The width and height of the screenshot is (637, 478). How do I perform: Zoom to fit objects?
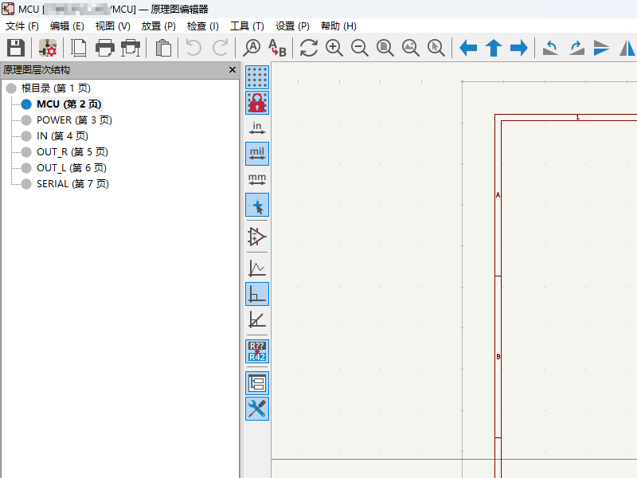coord(411,48)
